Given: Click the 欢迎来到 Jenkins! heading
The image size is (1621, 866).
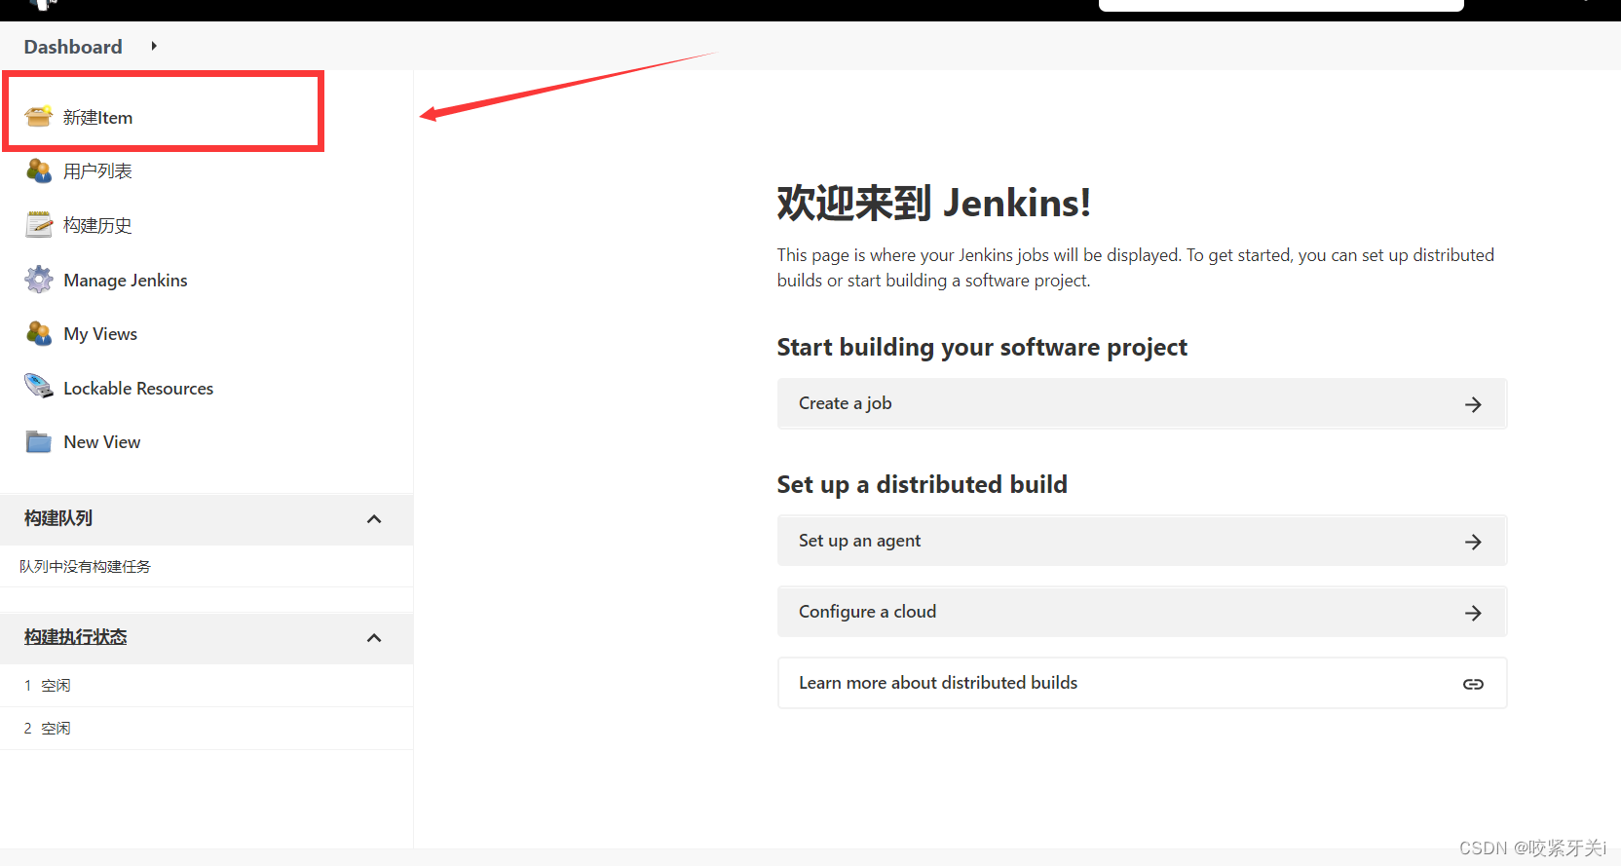Looking at the screenshot, I should [933, 204].
